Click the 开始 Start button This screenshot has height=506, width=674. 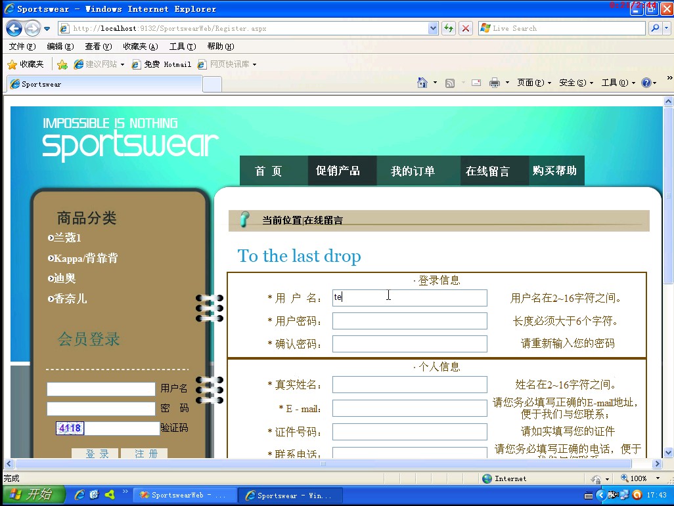tap(34, 495)
